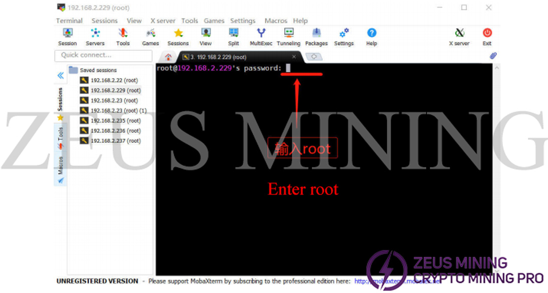Launch the Split terminal icon
The height and width of the screenshot is (293, 548).
[233, 37]
